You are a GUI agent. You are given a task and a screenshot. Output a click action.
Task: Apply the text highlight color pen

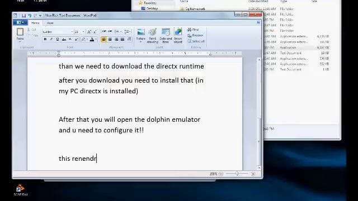(x=83, y=40)
